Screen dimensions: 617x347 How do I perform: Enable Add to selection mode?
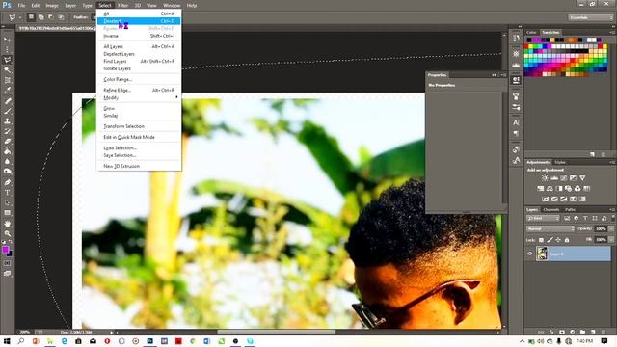(x=40, y=17)
